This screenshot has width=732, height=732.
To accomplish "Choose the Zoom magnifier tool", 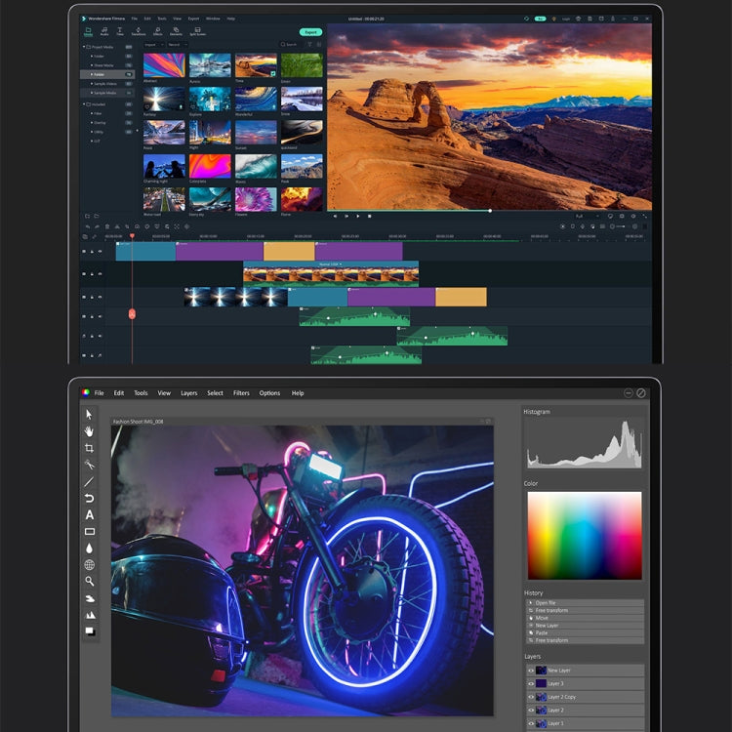I will tap(89, 581).
